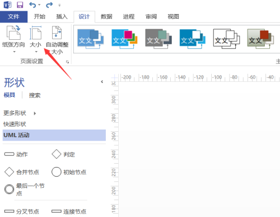Select the 初始节点 initial node shape
This screenshot has width=280, height=217.
click(x=69, y=172)
